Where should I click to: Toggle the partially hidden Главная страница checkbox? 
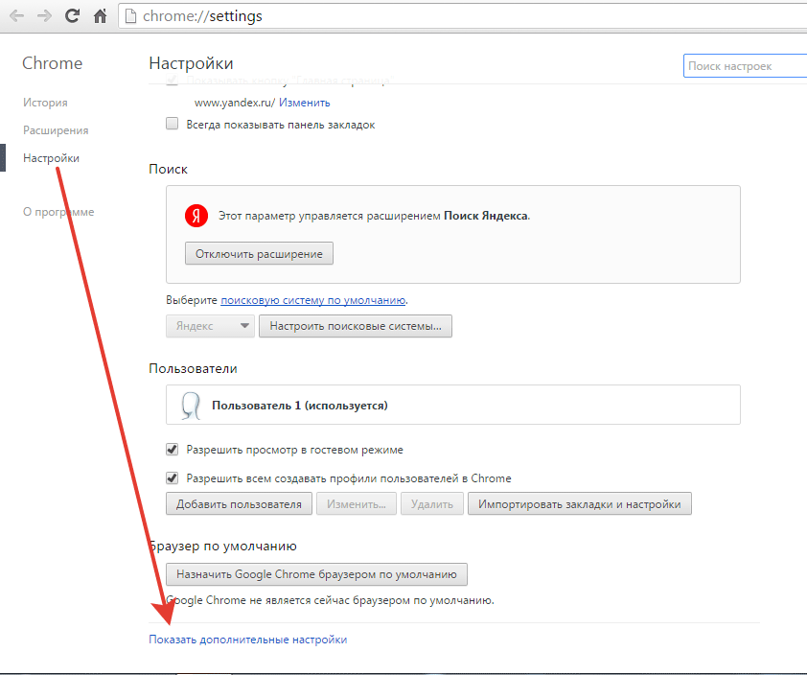[172, 81]
